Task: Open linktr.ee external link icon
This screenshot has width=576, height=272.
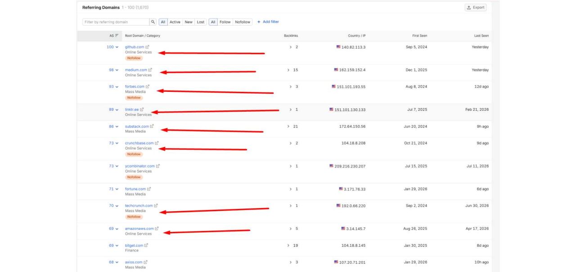Action: click(x=142, y=109)
